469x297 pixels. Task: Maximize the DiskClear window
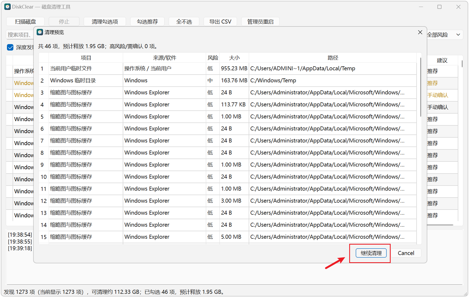click(x=439, y=7)
